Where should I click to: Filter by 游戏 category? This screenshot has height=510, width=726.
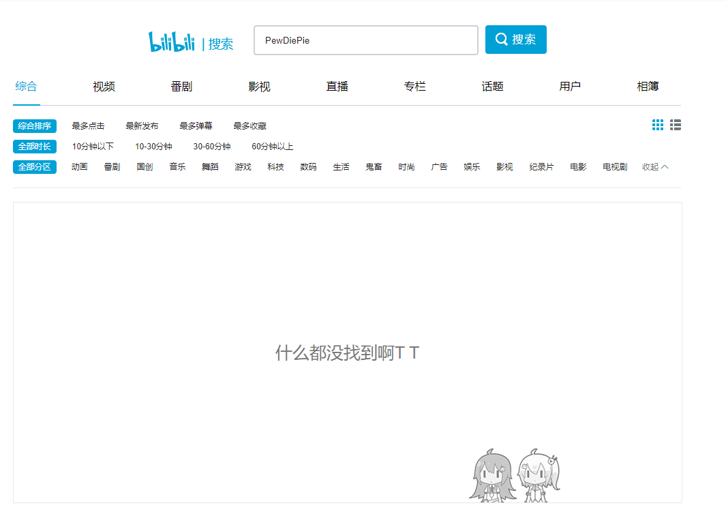(243, 167)
